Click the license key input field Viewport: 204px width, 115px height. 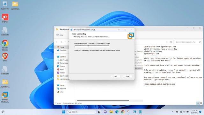[x=92, y=46]
